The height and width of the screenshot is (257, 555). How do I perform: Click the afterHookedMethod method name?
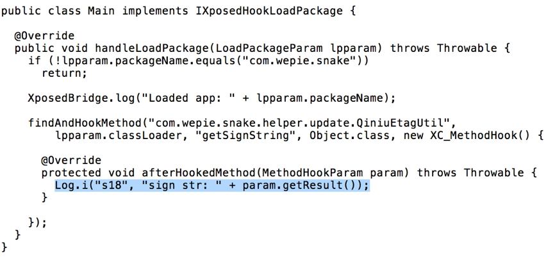pyautogui.click(x=199, y=173)
